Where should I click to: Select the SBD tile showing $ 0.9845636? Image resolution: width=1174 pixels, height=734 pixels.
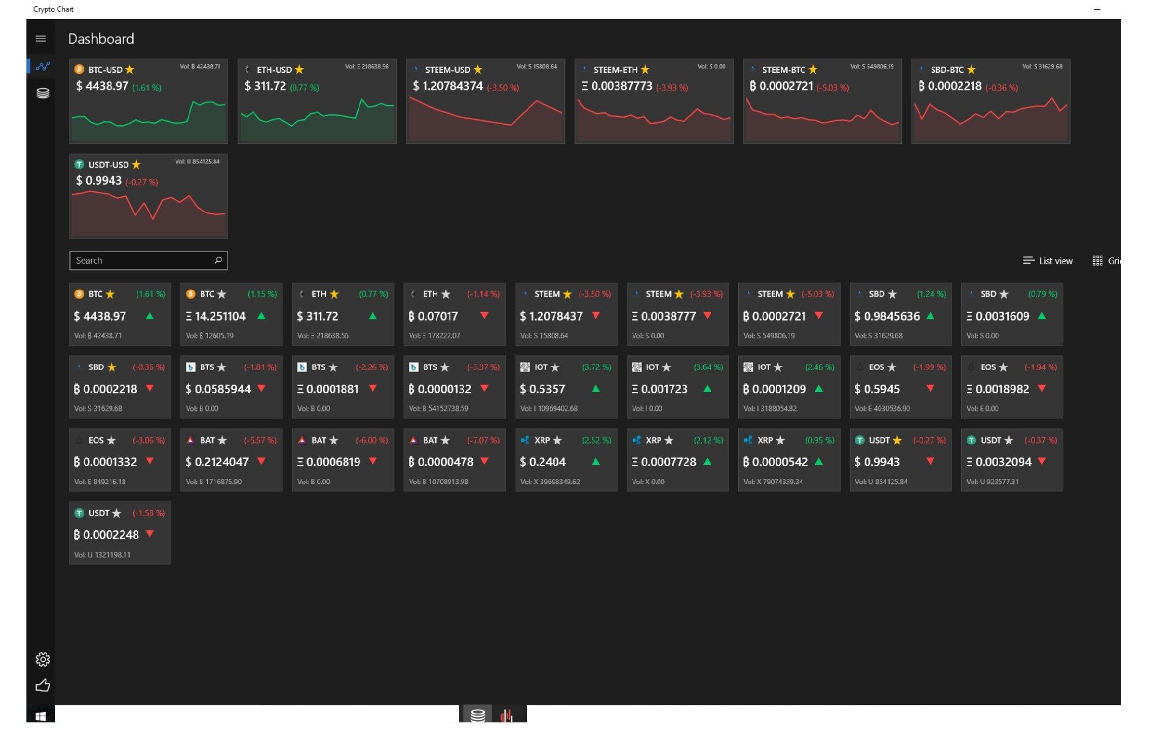tap(901, 314)
